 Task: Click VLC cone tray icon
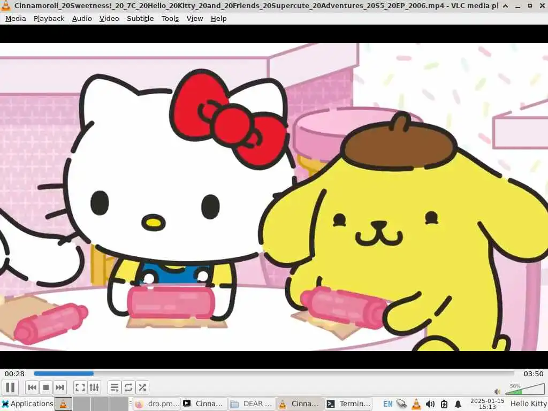pyautogui.click(x=416, y=404)
